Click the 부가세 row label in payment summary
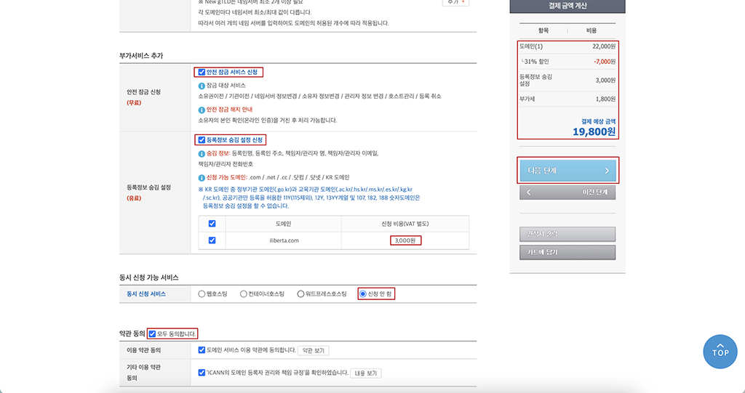 527,100
